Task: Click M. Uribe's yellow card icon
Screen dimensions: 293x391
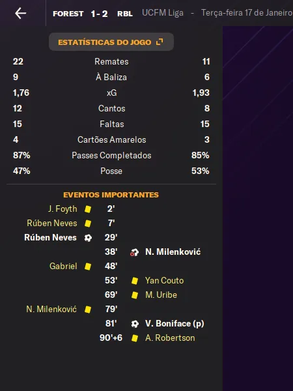Action: pos(135,295)
